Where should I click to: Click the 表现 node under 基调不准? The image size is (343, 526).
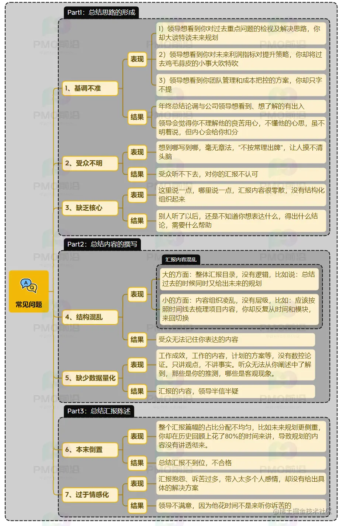click(137, 59)
